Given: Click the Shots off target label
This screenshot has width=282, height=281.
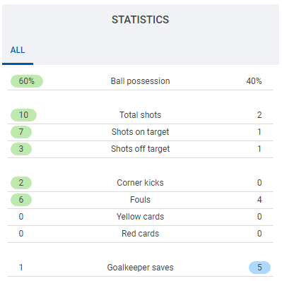Looking at the screenshot, I should point(141,149).
